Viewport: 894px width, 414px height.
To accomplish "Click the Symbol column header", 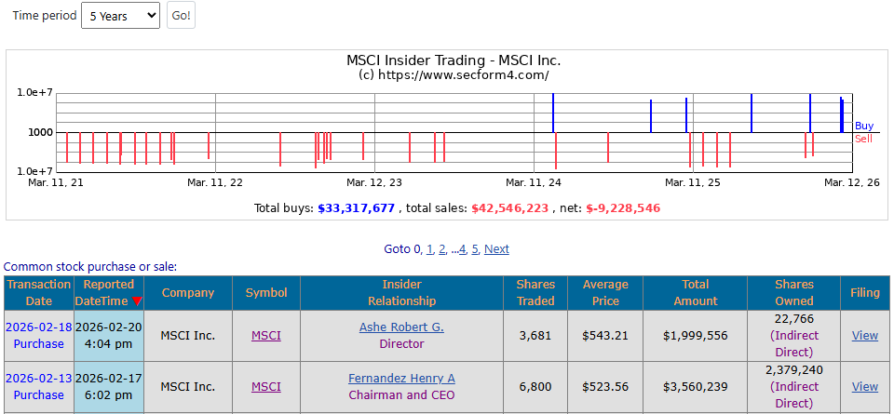I will pyautogui.click(x=266, y=293).
